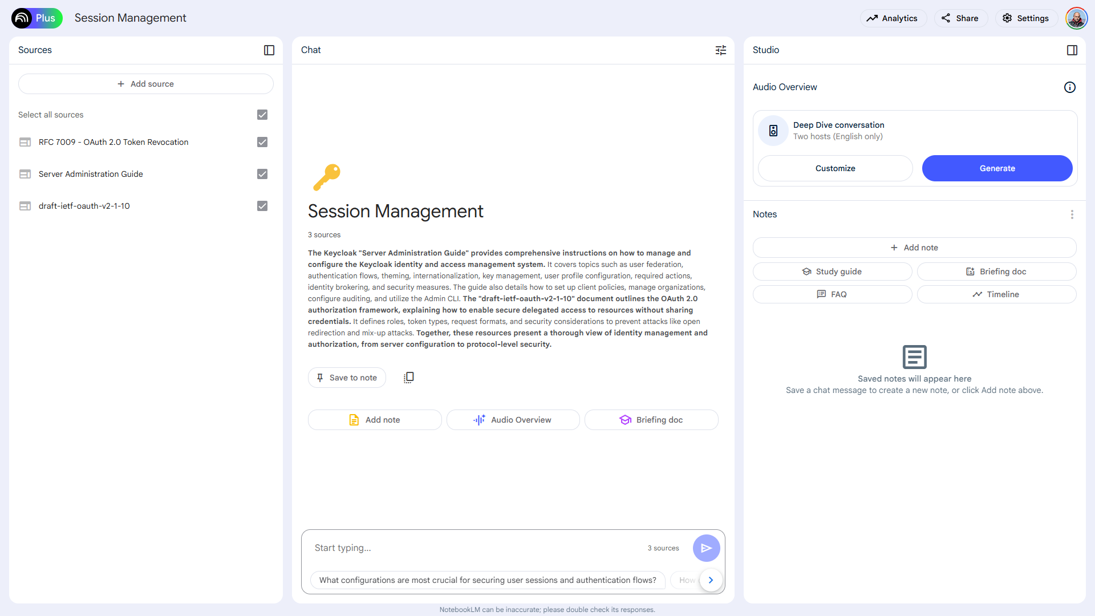Click the Audio Overview info icon
The height and width of the screenshot is (616, 1095).
coord(1069,87)
